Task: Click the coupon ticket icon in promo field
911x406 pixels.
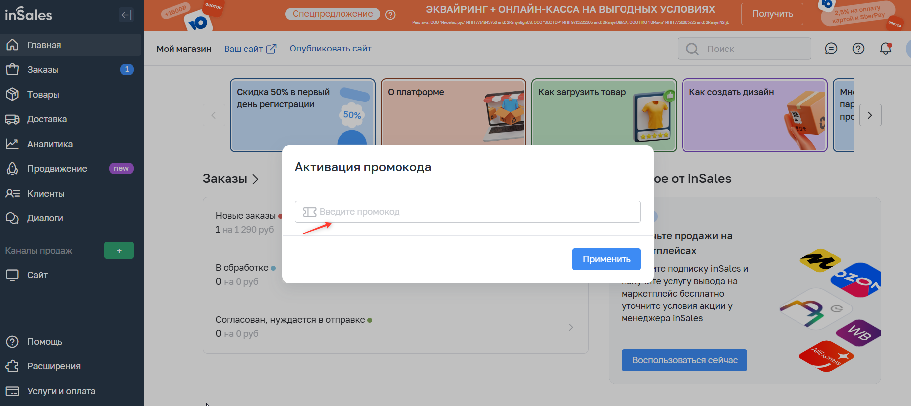Action: 310,212
